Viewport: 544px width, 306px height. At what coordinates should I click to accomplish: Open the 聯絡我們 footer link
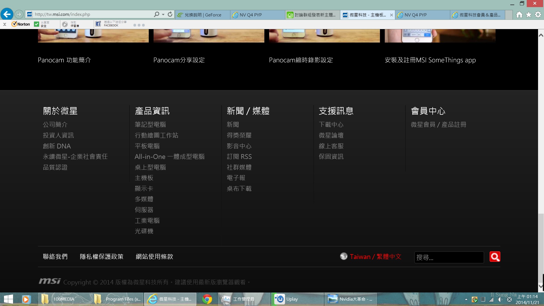(55, 257)
